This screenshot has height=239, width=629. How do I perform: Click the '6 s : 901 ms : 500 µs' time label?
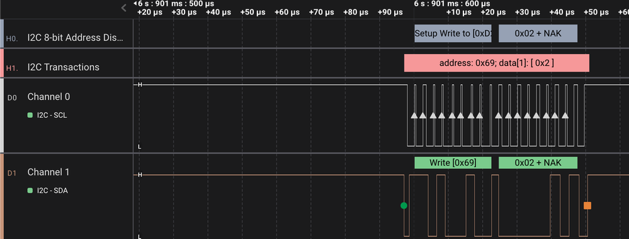pyautogui.click(x=176, y=4)
